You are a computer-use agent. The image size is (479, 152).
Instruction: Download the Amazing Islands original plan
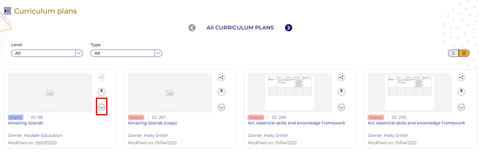(101, 92)
